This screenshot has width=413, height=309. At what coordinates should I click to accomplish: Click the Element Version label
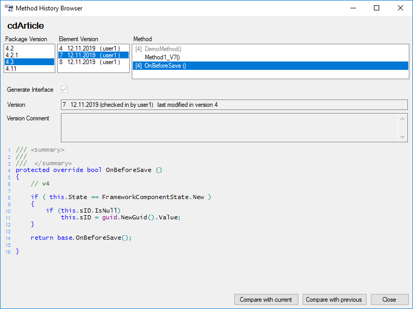point(79,39)
